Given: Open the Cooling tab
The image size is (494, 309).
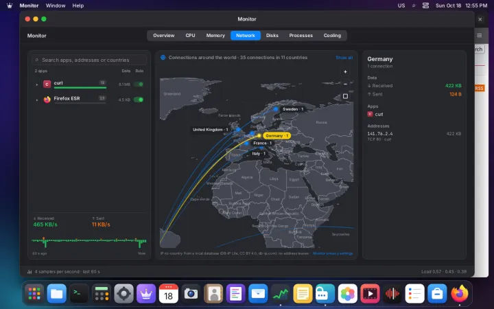Looking at the screenshot, I should coord(332,35).
